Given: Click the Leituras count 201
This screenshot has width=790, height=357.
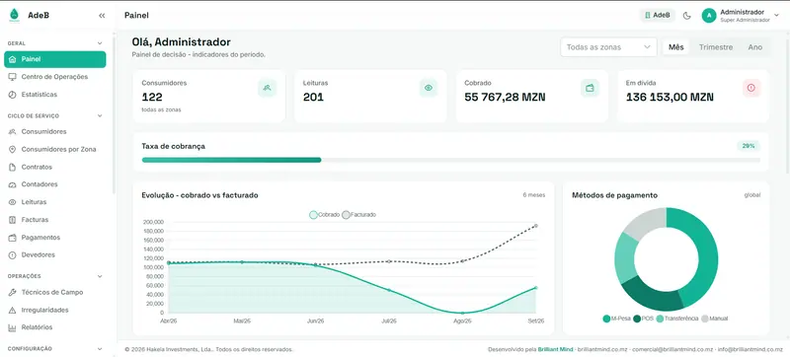Looking at the screenshot, I should click(313, 98).
